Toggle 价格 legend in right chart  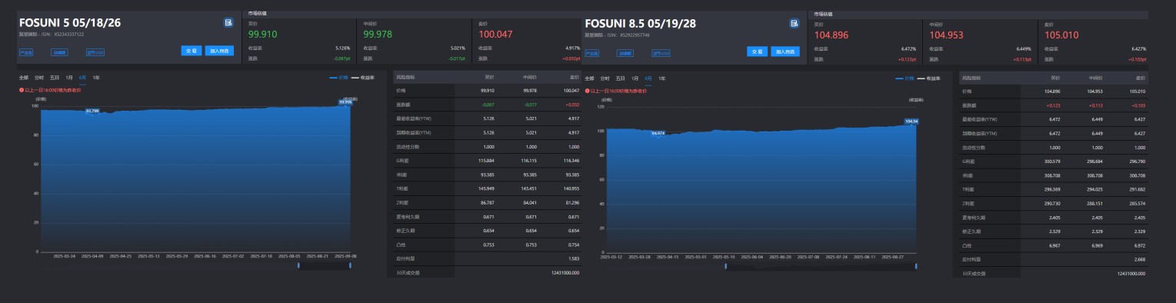pos(904,78)
